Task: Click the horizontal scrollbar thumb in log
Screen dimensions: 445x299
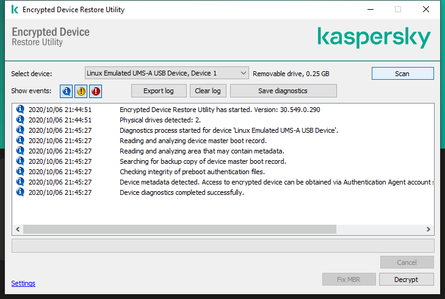Action: (179, 229)
